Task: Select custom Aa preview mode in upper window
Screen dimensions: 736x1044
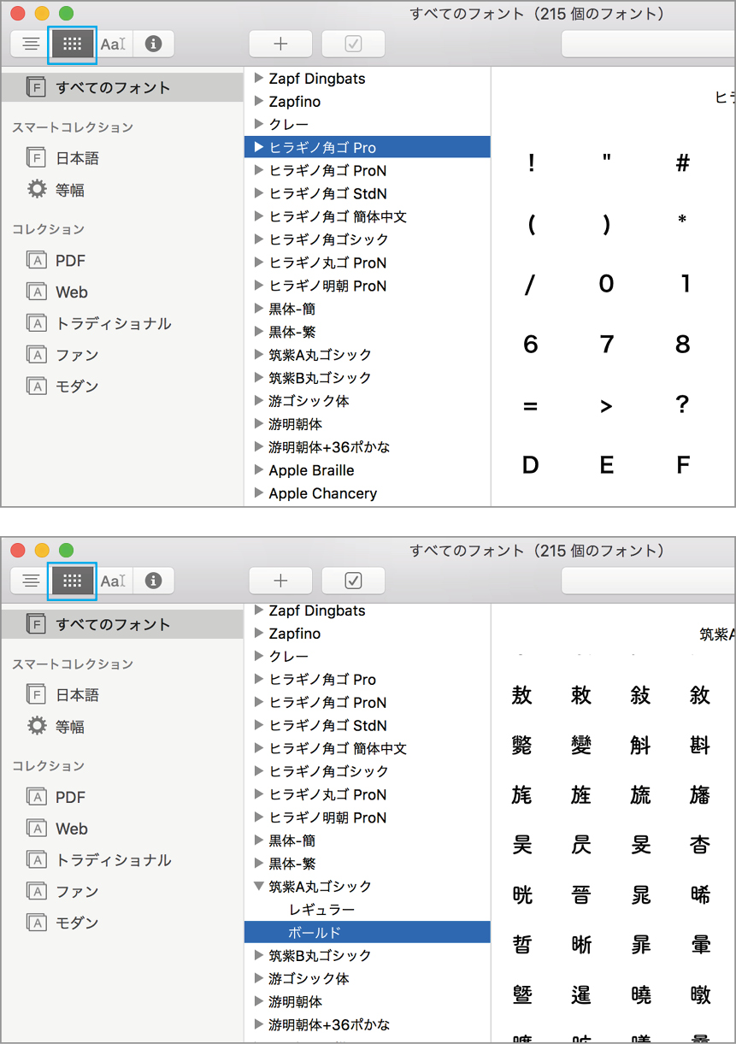Action: click(x=113, y=44)
